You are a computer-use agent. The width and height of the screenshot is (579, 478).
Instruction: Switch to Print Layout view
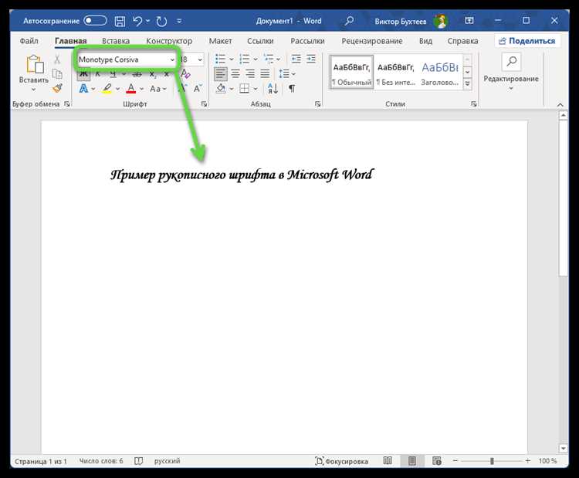click(x=412, y=461)
